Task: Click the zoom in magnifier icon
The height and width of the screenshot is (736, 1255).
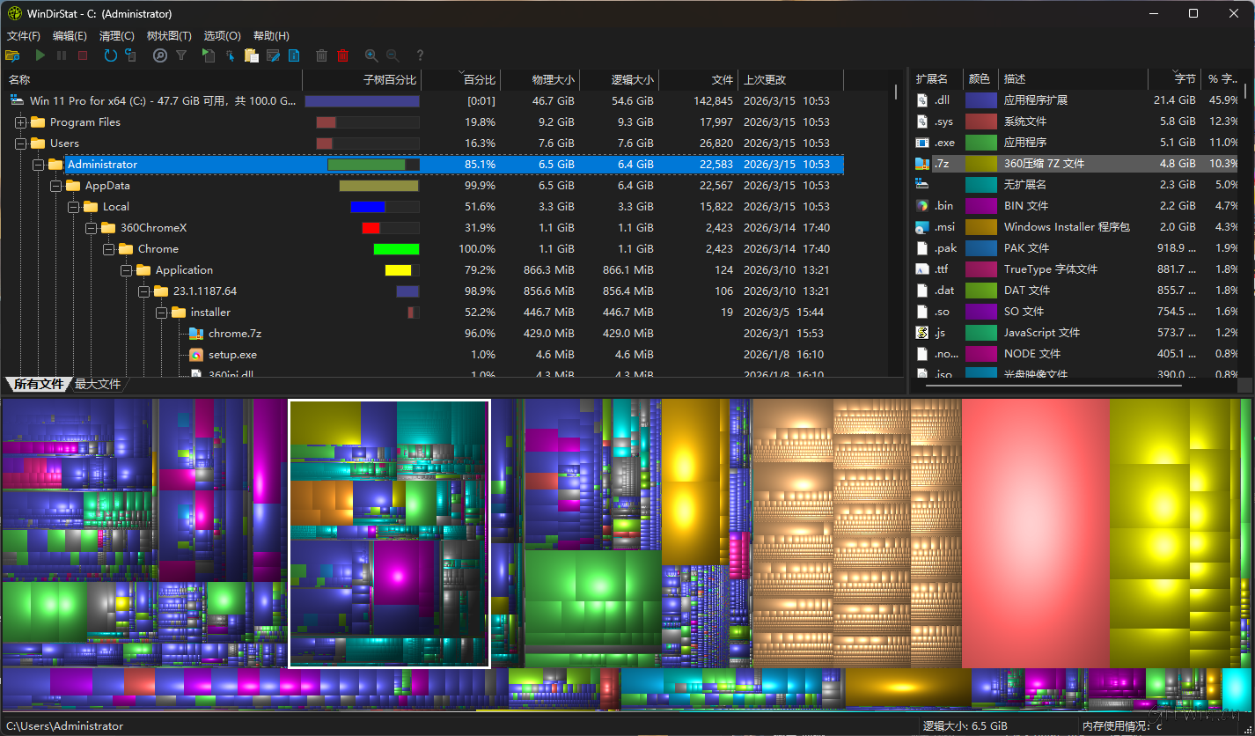Action: point(371,55)
